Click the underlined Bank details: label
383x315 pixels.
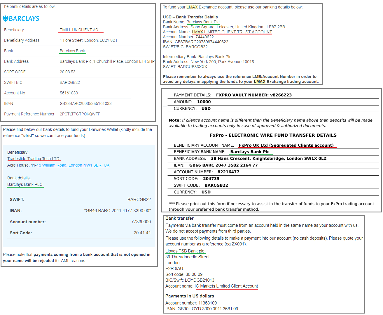click(x=19, y=178)
